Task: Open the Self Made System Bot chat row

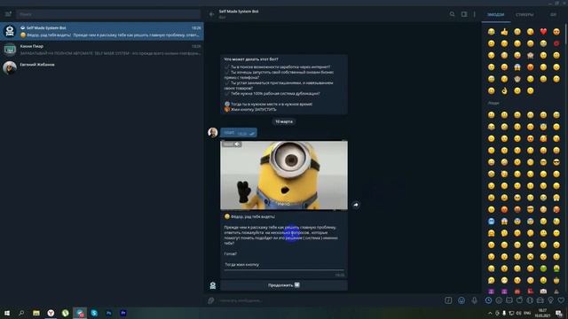Action: coord(102,31)
